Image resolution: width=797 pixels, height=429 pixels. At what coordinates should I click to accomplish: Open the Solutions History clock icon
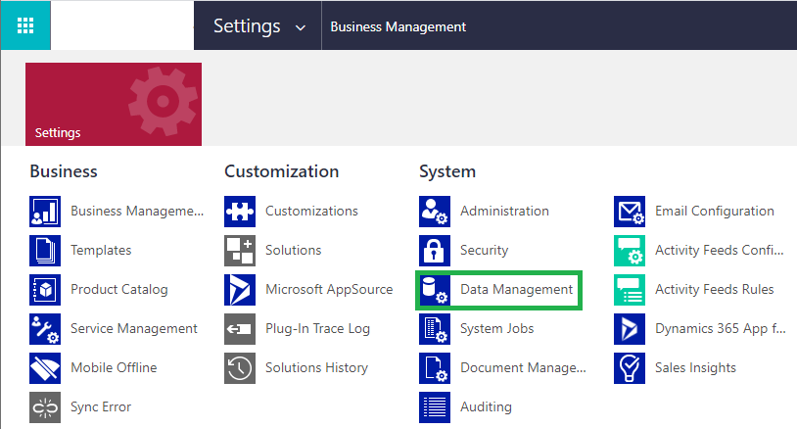click(240, 368)
